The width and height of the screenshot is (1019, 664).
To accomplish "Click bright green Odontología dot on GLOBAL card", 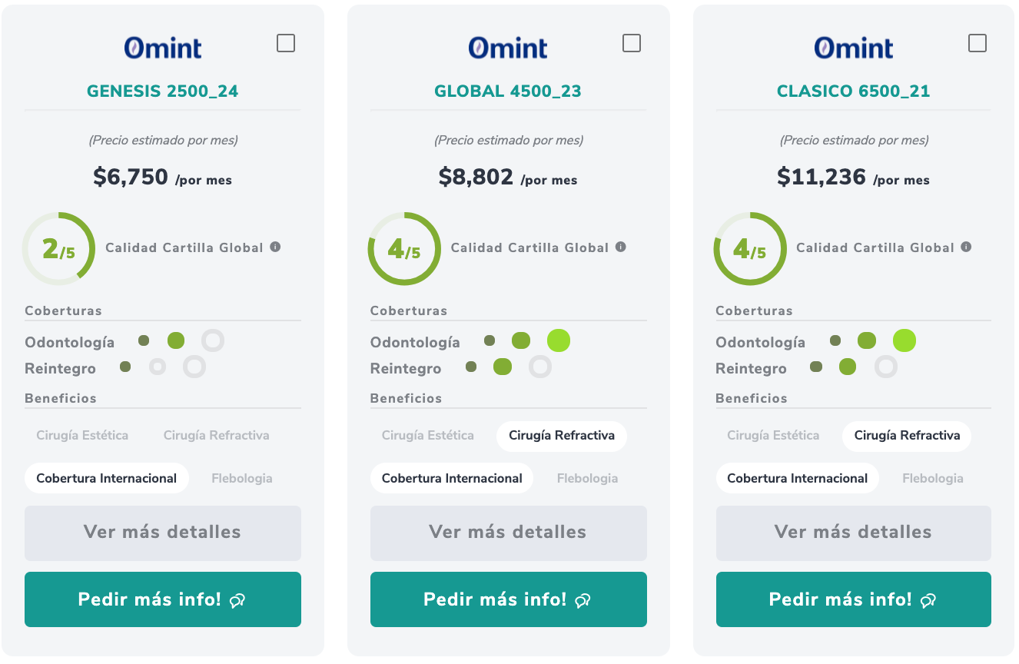I will point(559,340).
